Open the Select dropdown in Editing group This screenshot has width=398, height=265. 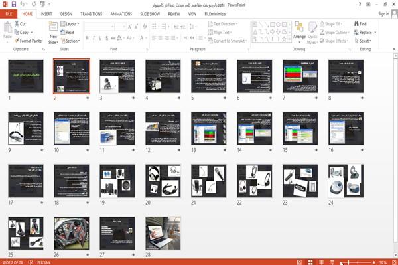pos(363,41)
